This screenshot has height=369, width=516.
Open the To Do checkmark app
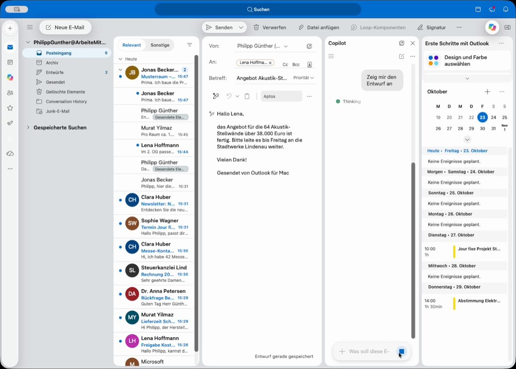click(10, 123)
